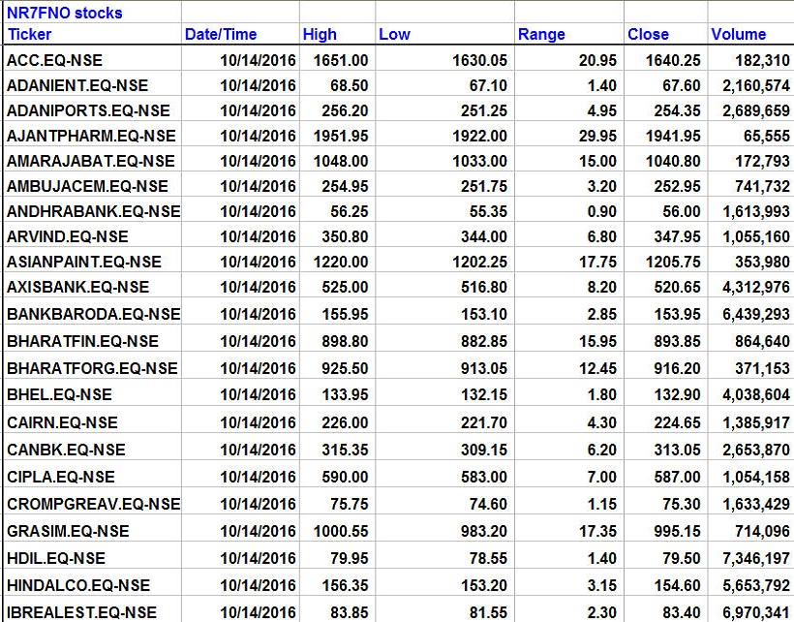Click the Ticker column header
The height and width of the screenshot is (622, 794).
click(29, 35)
